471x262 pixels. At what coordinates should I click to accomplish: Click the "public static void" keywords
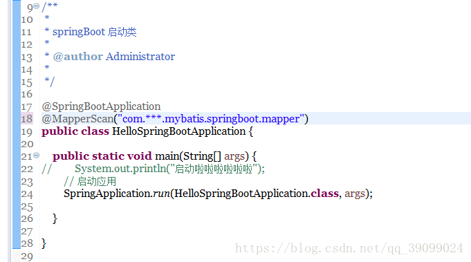(102, 156)
